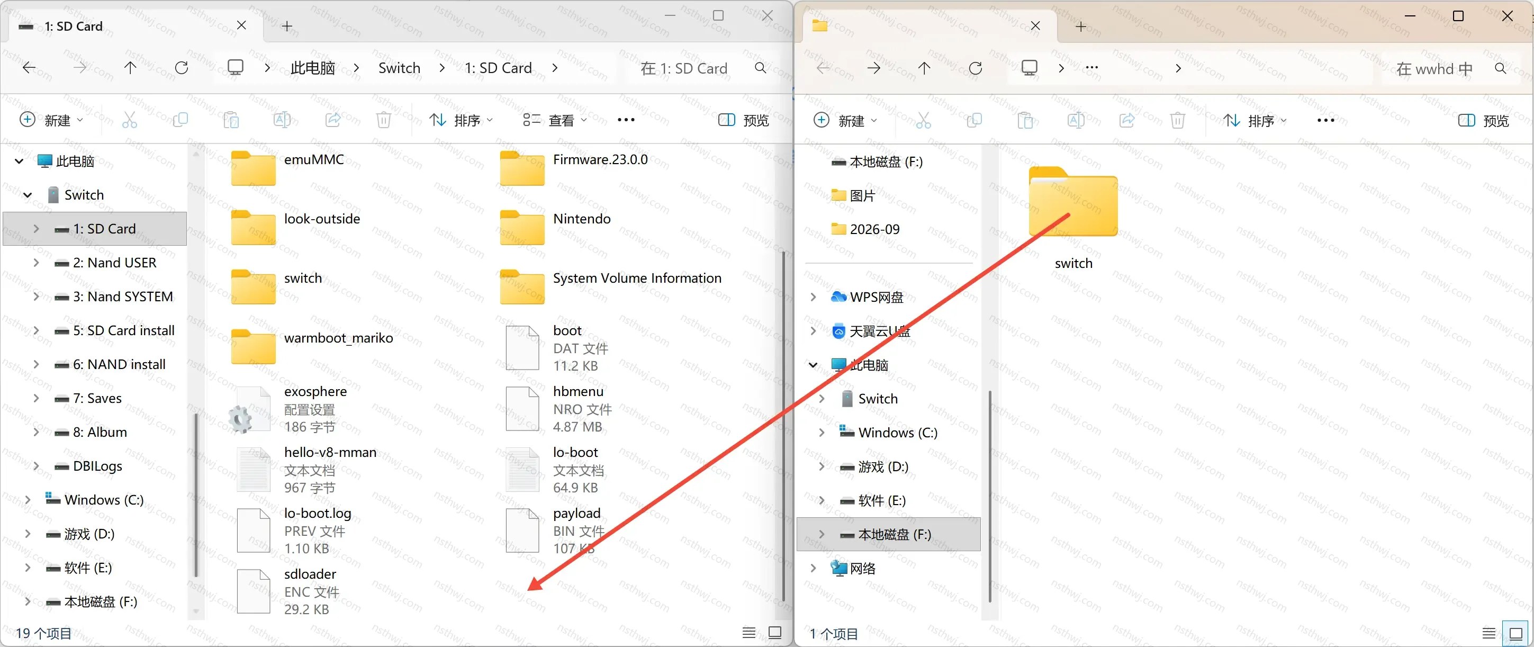Switch to large icons view in right status bar

[1515, 633]
